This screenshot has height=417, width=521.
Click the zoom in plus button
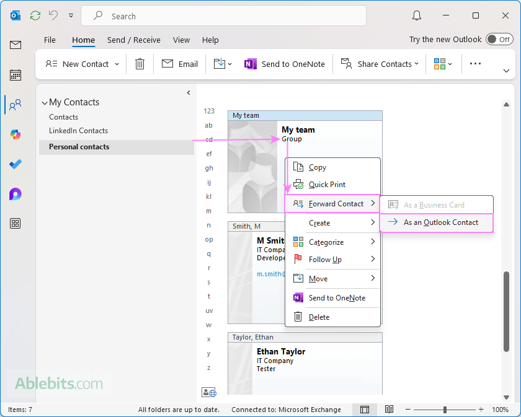(481, 410)
